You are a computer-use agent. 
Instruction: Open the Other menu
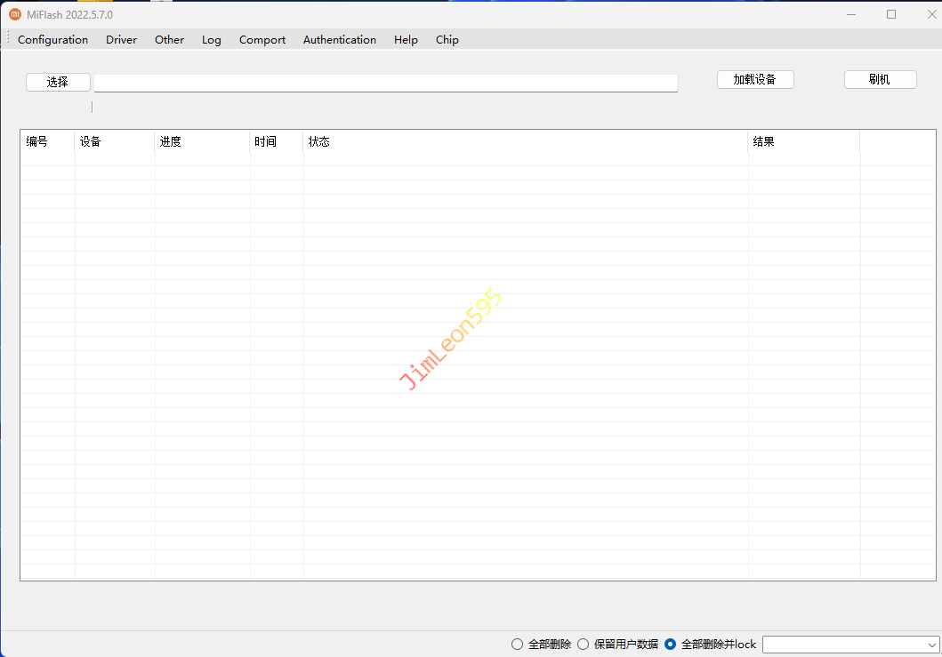[169, 40]
